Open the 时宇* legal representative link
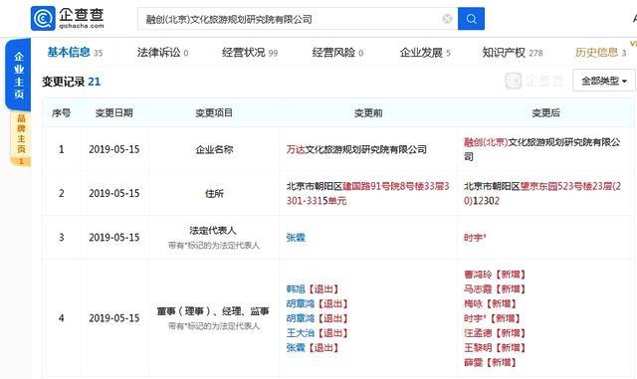 tap(475, 237)
